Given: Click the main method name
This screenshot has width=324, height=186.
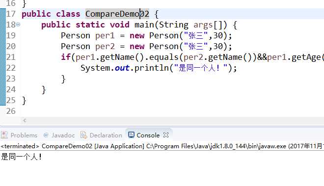Looking at the screenshot, I should click(x=144, y=25).
